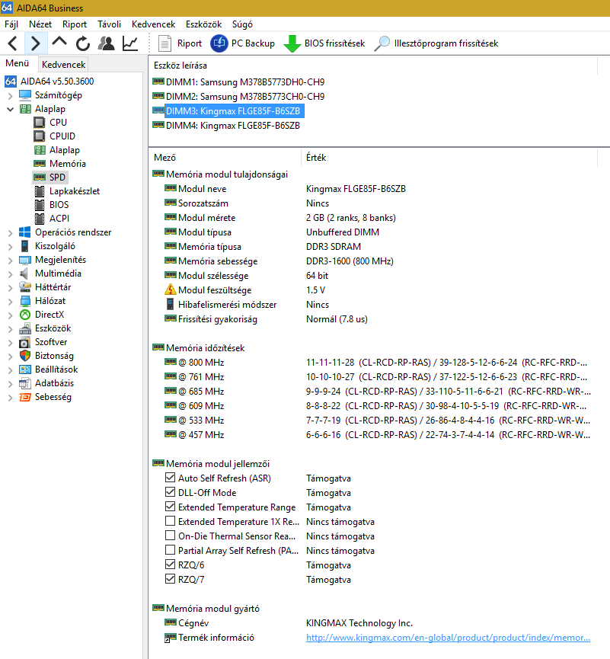Click the Eszközök tree icon

click(x=25, y=328)
